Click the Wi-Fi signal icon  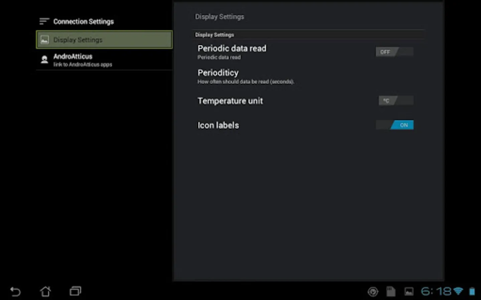coord(458,291)
